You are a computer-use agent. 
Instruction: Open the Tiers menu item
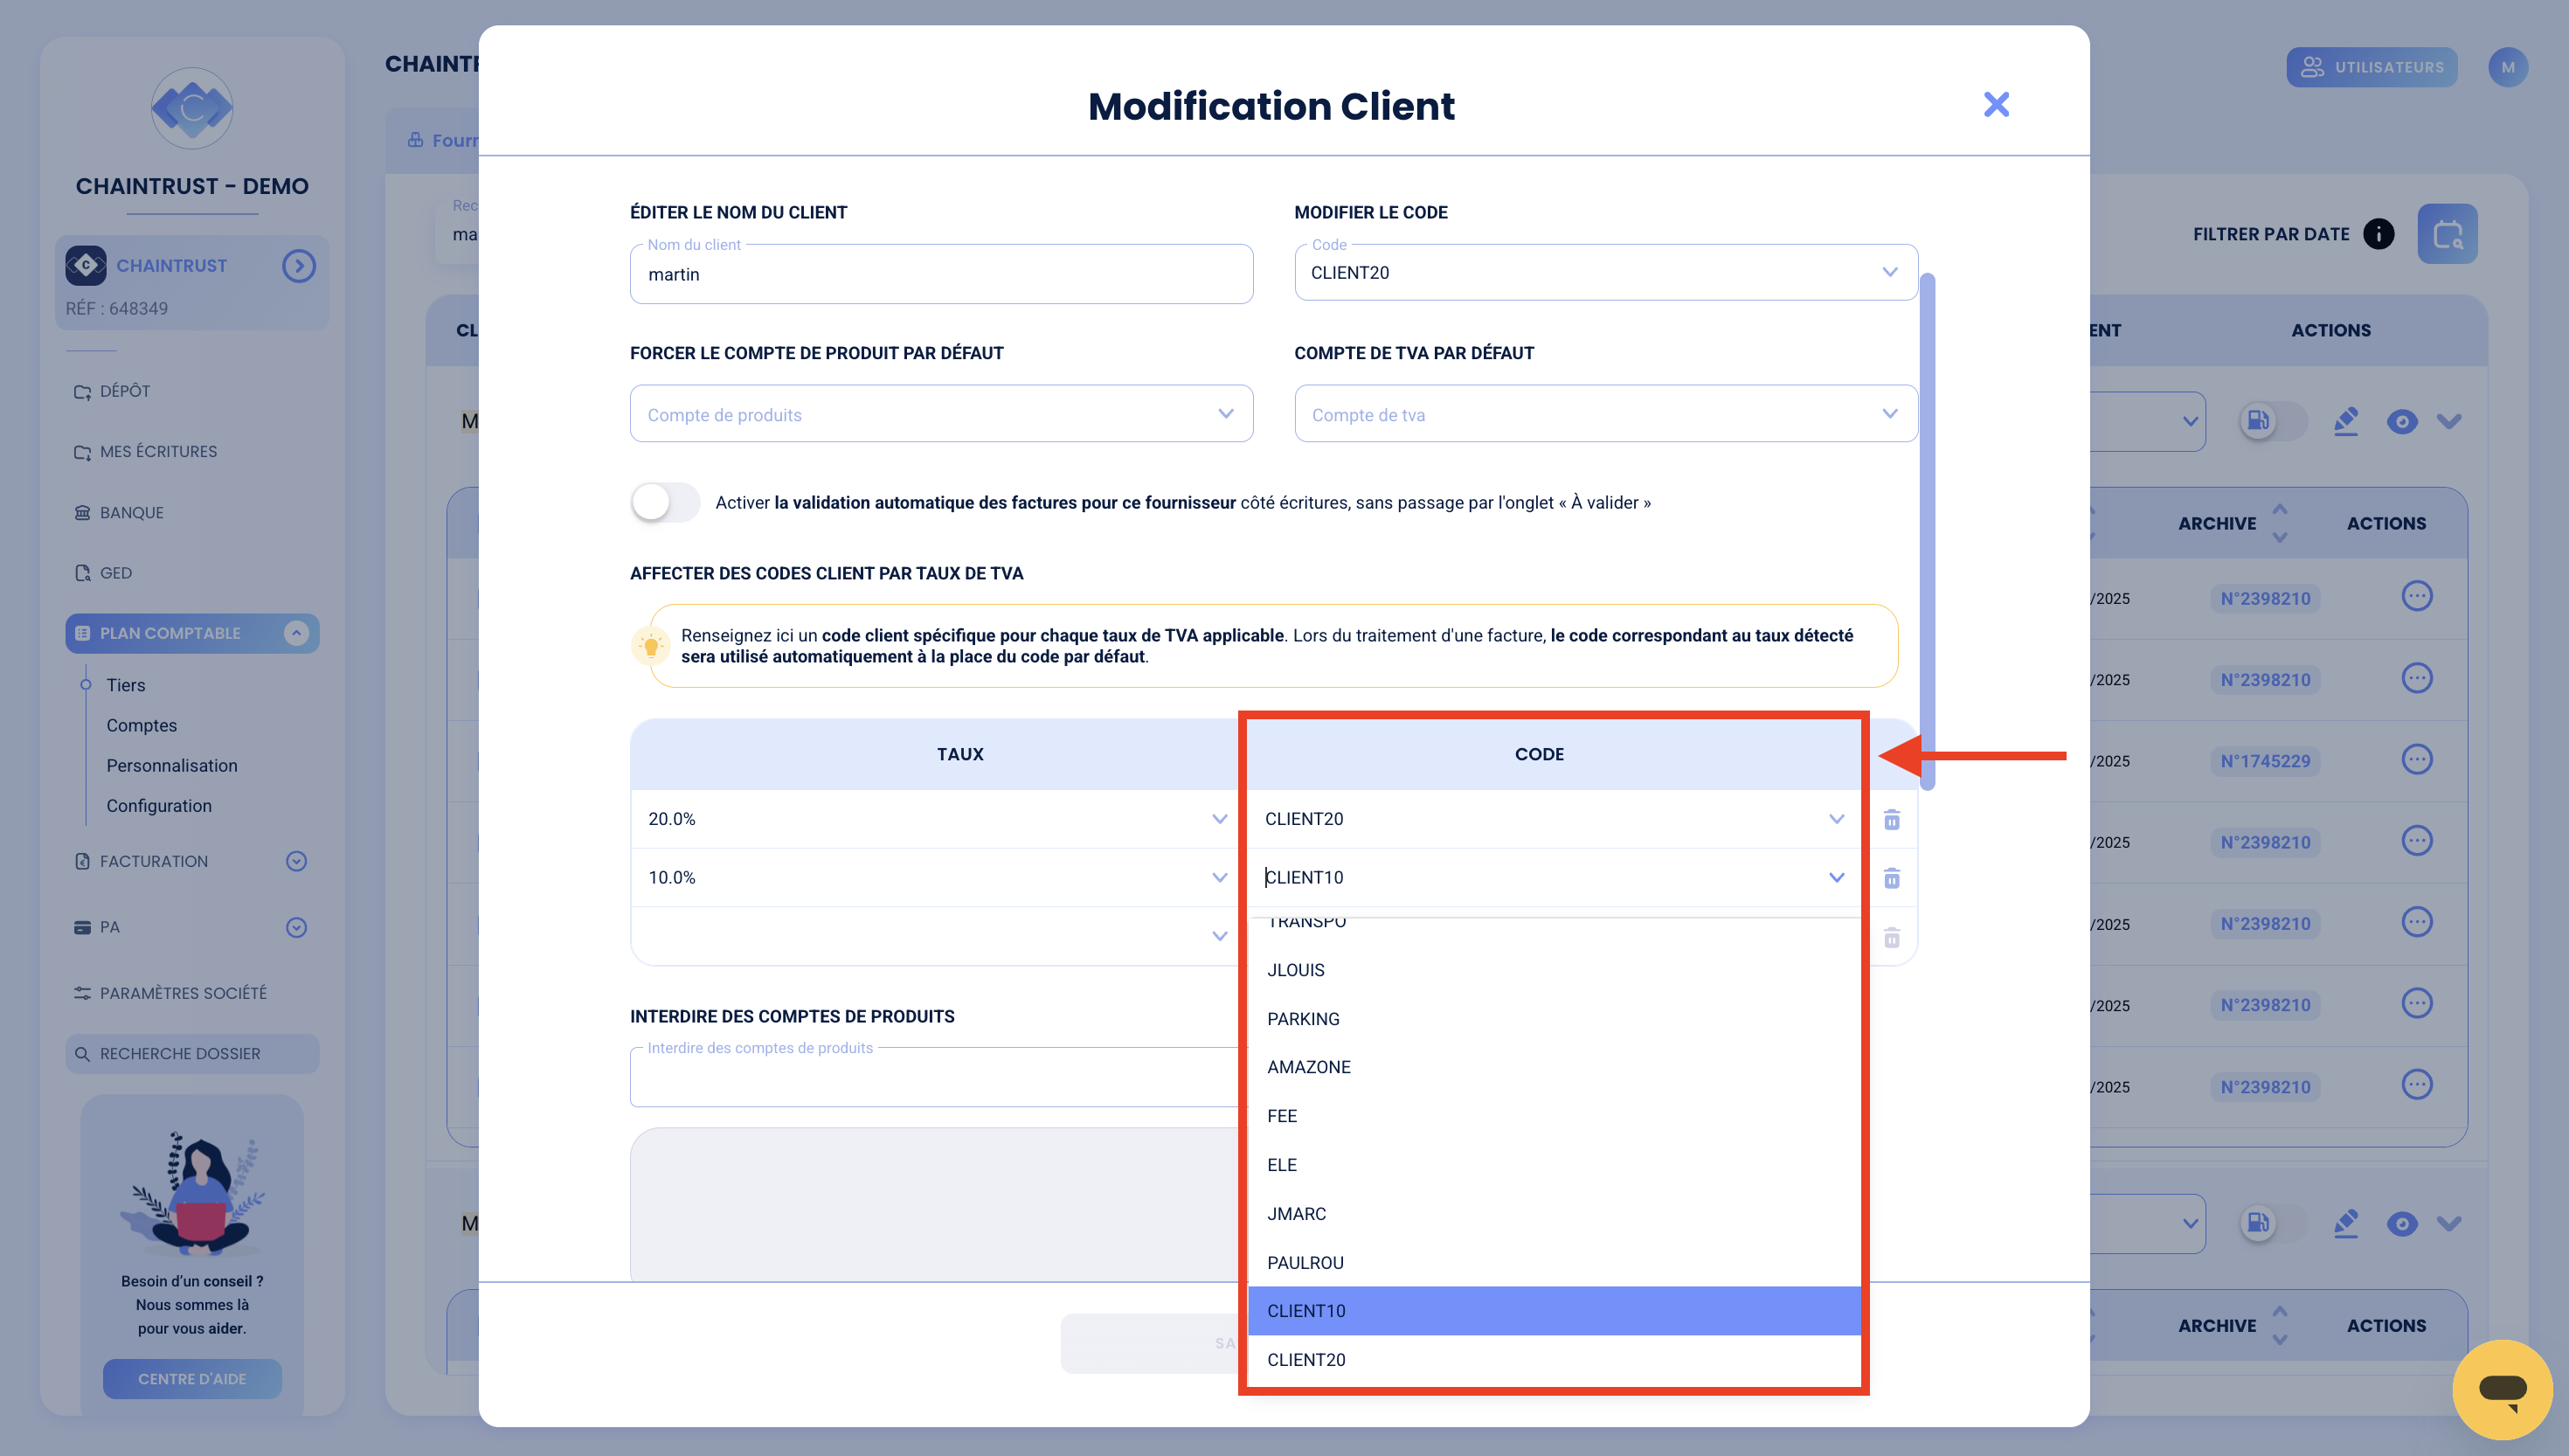(125, 684)
